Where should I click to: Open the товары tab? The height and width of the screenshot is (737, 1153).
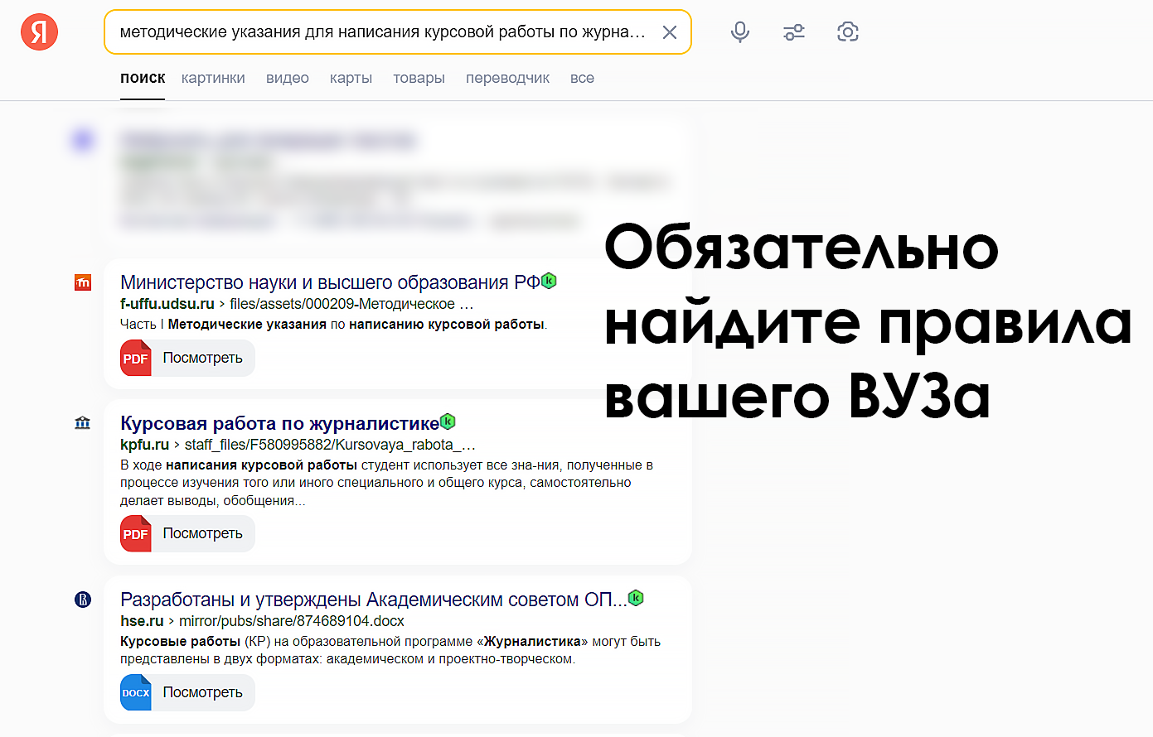pos(419,78)
